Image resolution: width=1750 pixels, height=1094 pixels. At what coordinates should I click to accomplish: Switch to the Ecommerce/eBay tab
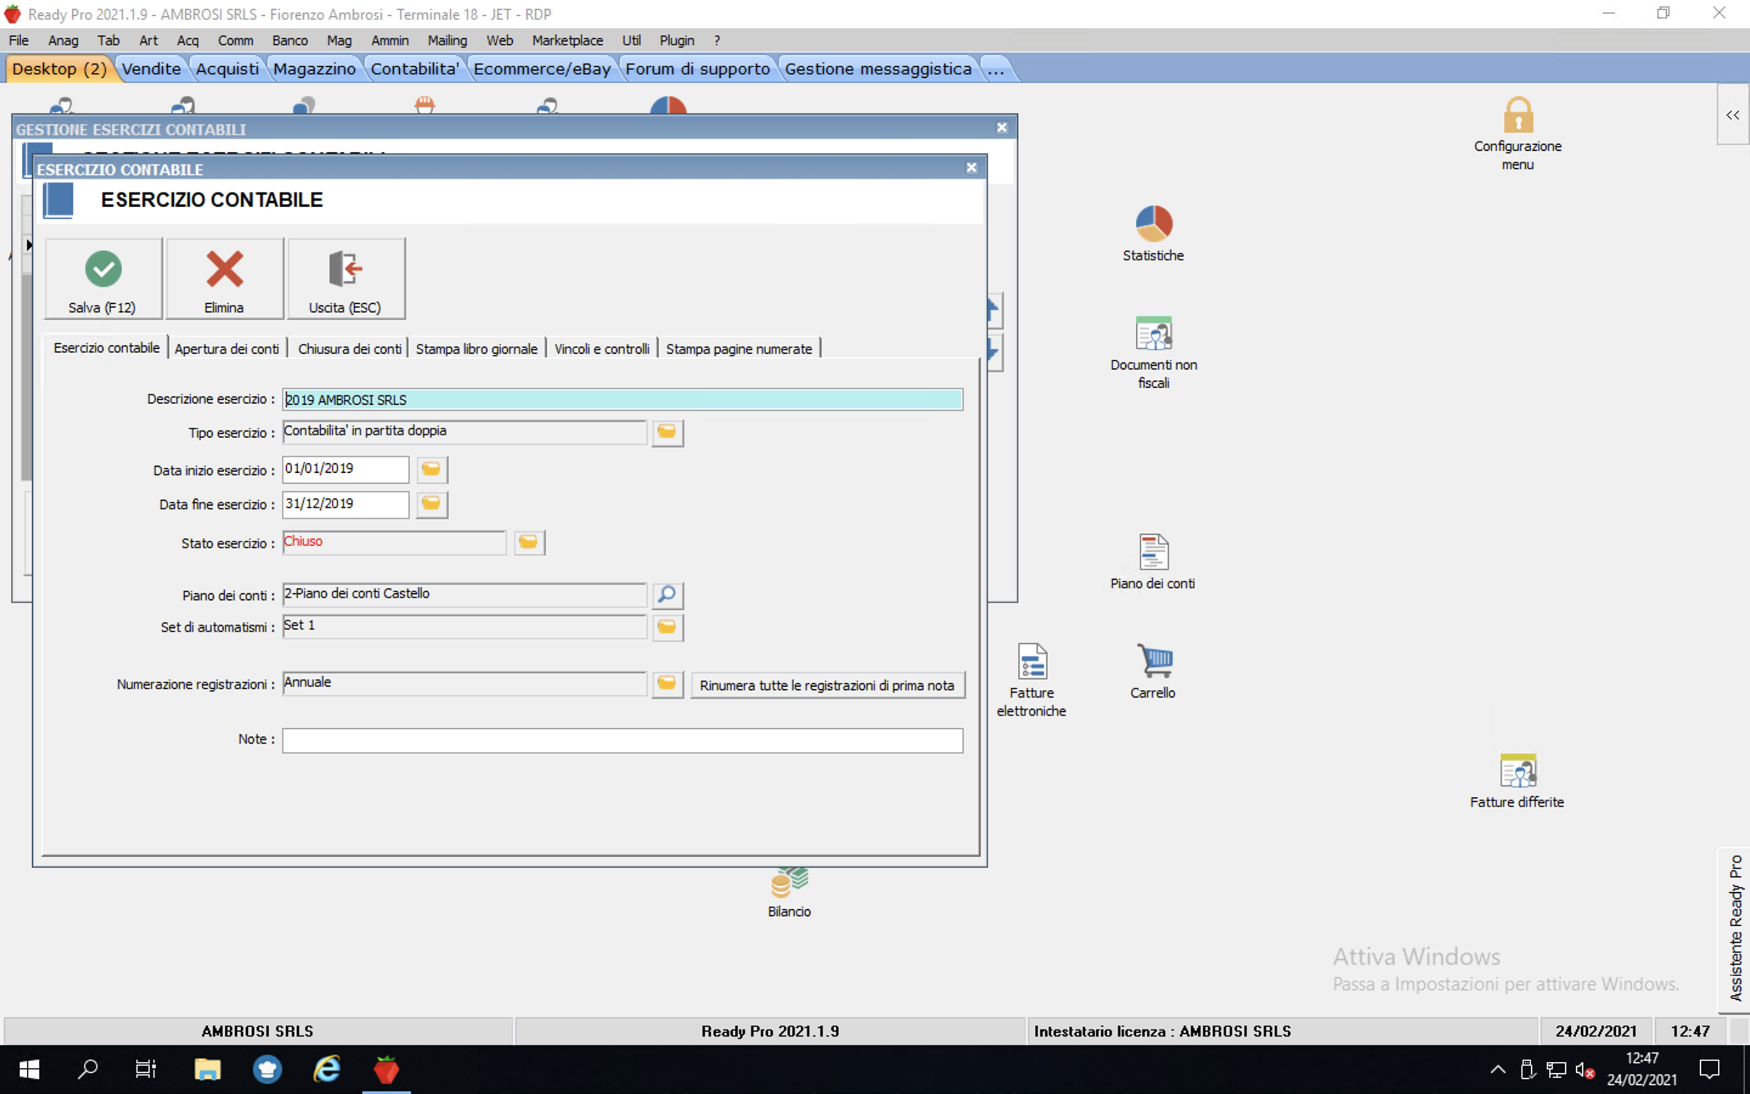click(543, 69)
